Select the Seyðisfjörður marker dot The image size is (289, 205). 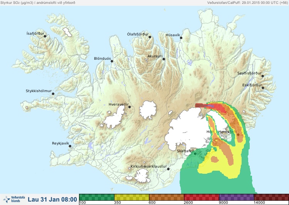pyautogui.click(x=263, y=76)
